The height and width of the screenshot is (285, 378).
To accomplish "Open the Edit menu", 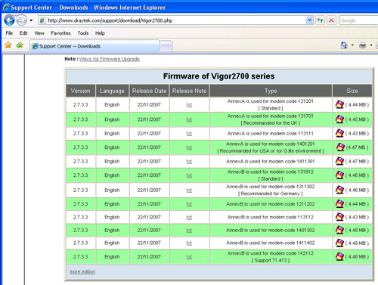I will point(23,33).
